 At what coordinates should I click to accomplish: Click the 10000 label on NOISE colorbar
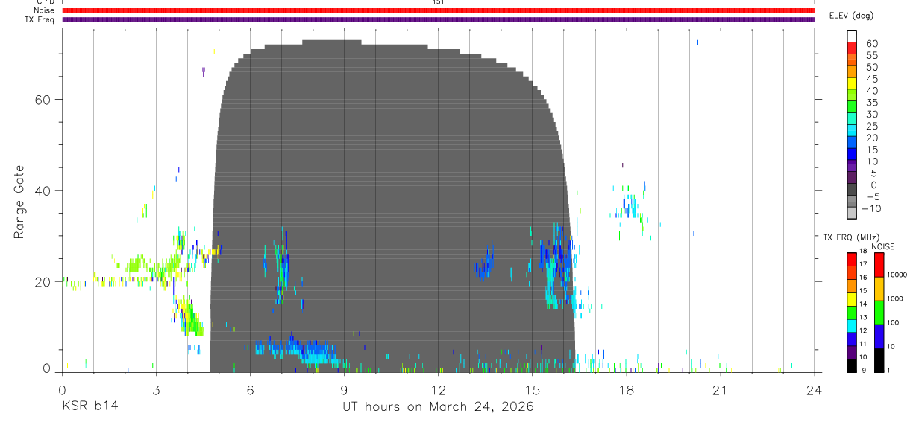[897, 275]
